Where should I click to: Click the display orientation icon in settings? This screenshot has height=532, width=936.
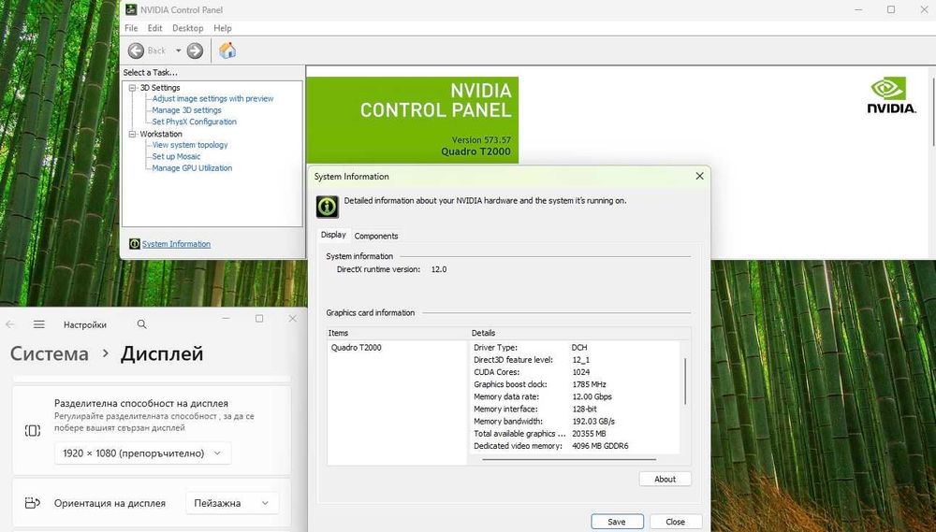click(x=32, y=503)
